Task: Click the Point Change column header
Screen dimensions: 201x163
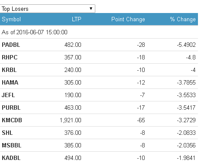Action: pos(128,19)
